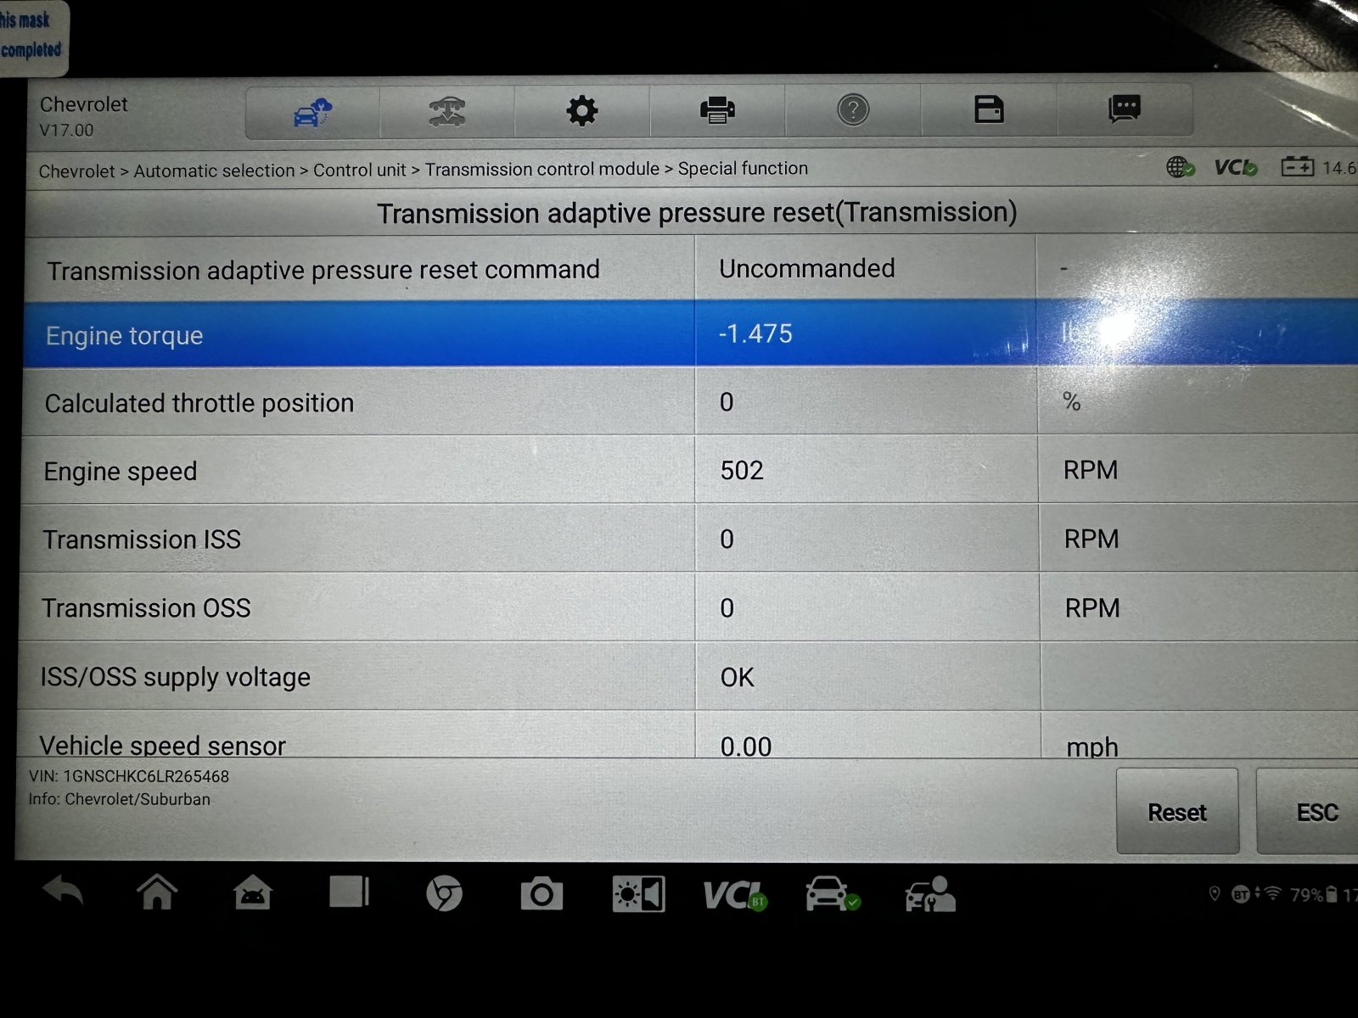Tap the VCI connection status indicator

(1236, 167)
